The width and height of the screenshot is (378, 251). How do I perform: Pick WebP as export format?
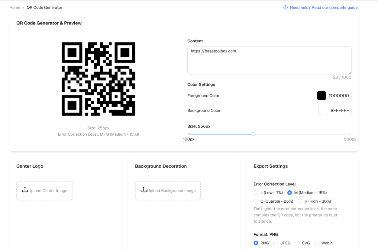click(317, 243)
